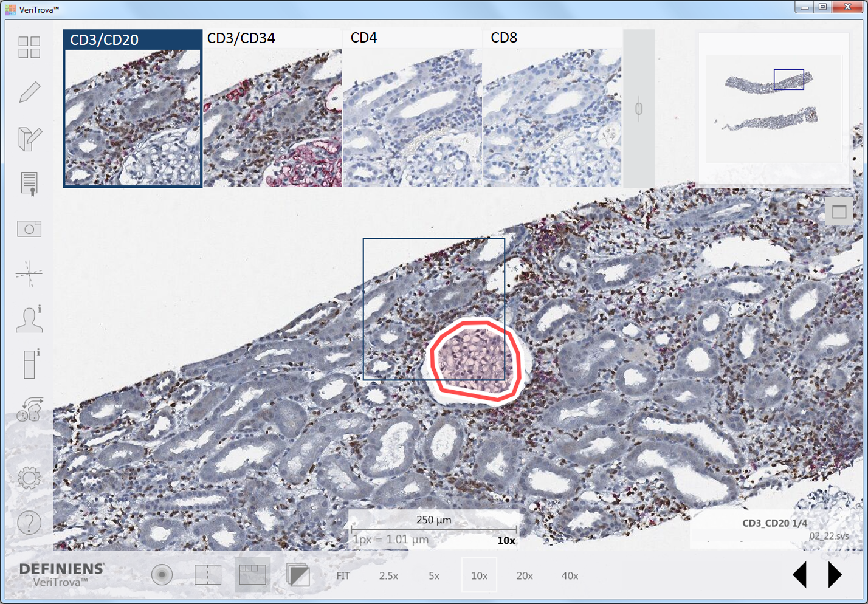The height and width of the screenshot is (604, 868).
Task: Open the patient information icon
Action: 29,318
